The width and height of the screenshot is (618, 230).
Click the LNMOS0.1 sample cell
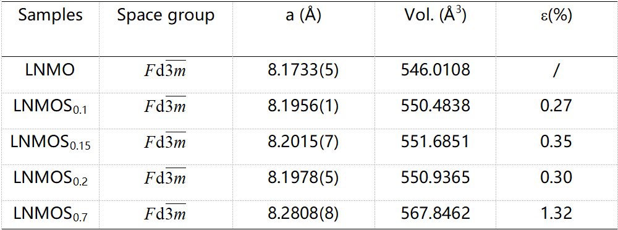click(x=51, y=106)
